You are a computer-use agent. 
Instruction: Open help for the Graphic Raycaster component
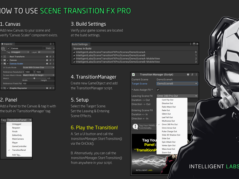47,88
